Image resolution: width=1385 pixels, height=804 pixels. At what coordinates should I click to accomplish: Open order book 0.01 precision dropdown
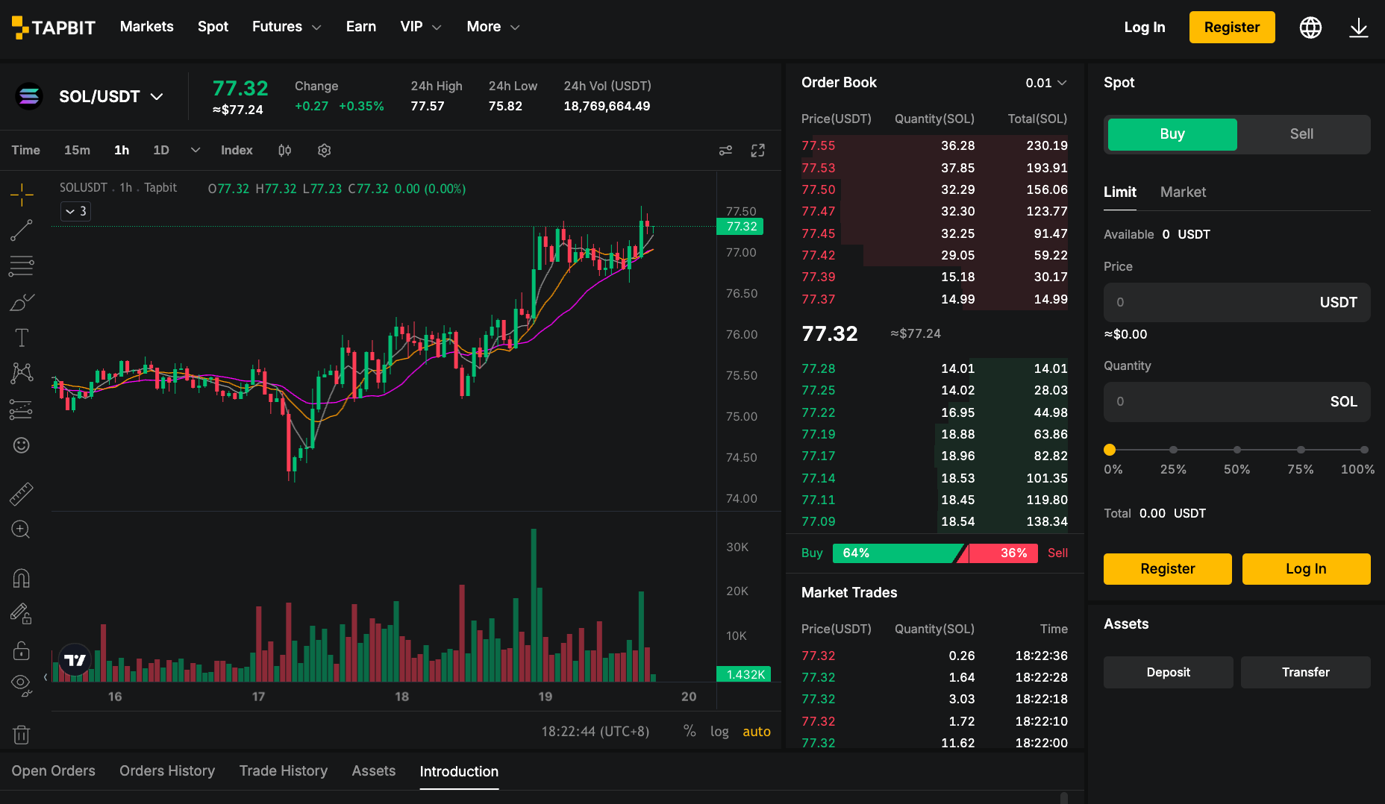(1046, 83)
